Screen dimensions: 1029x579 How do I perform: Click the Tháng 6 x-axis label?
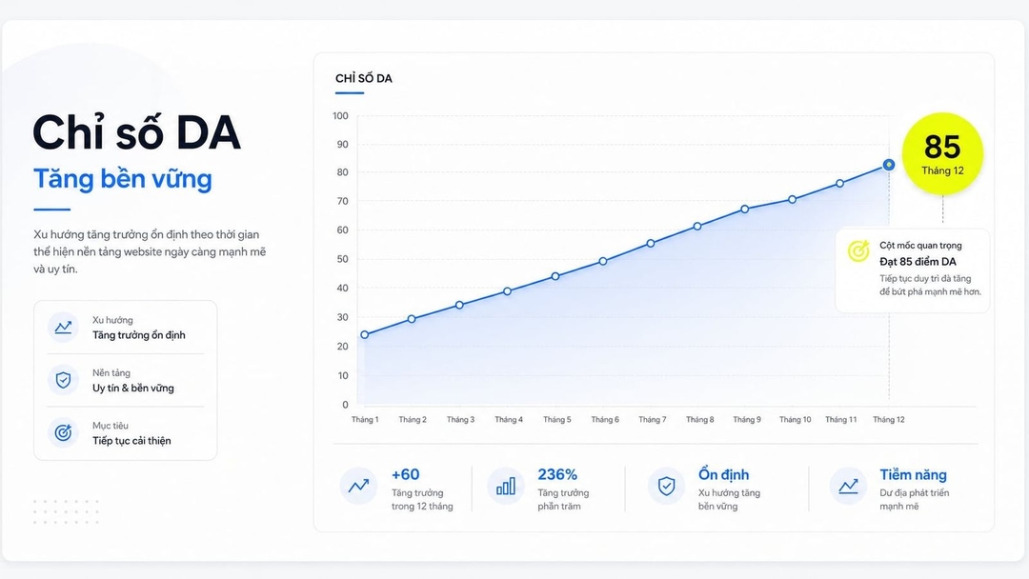604,420
